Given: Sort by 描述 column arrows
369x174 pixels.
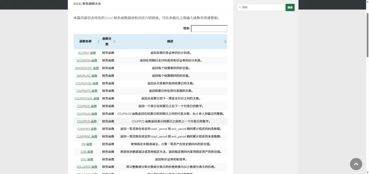Looking at the screenshot, I should [225, 41].
